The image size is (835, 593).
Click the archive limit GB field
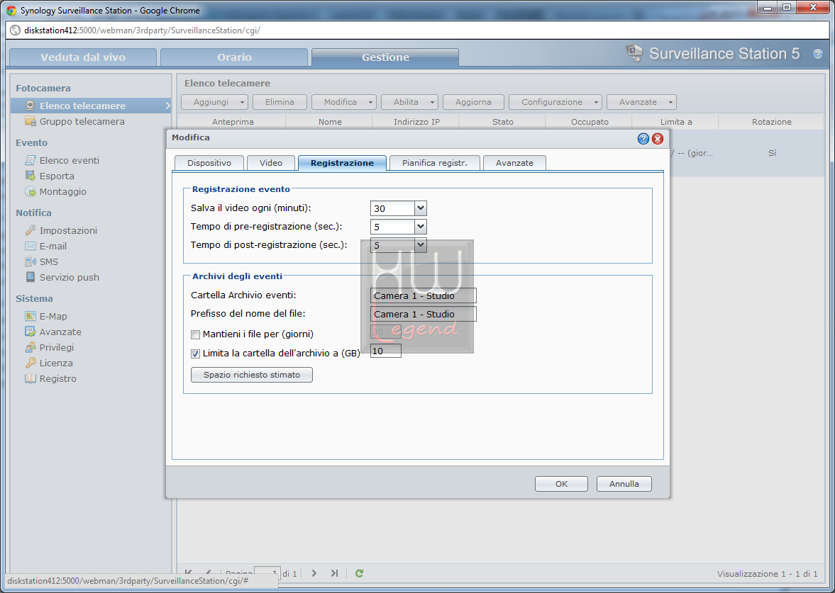385,351
